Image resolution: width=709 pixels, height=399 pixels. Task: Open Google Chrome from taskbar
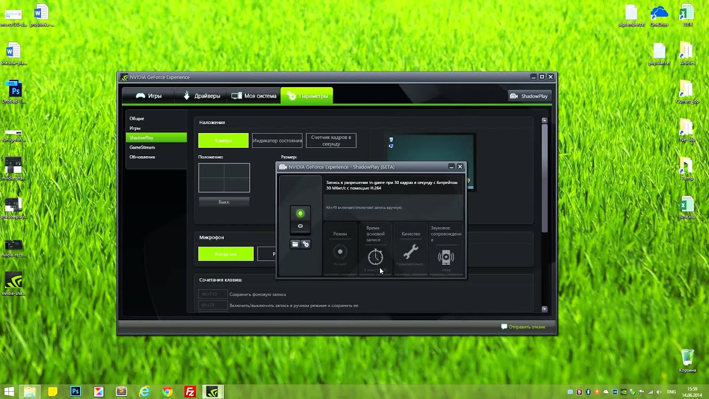[167, 391]
